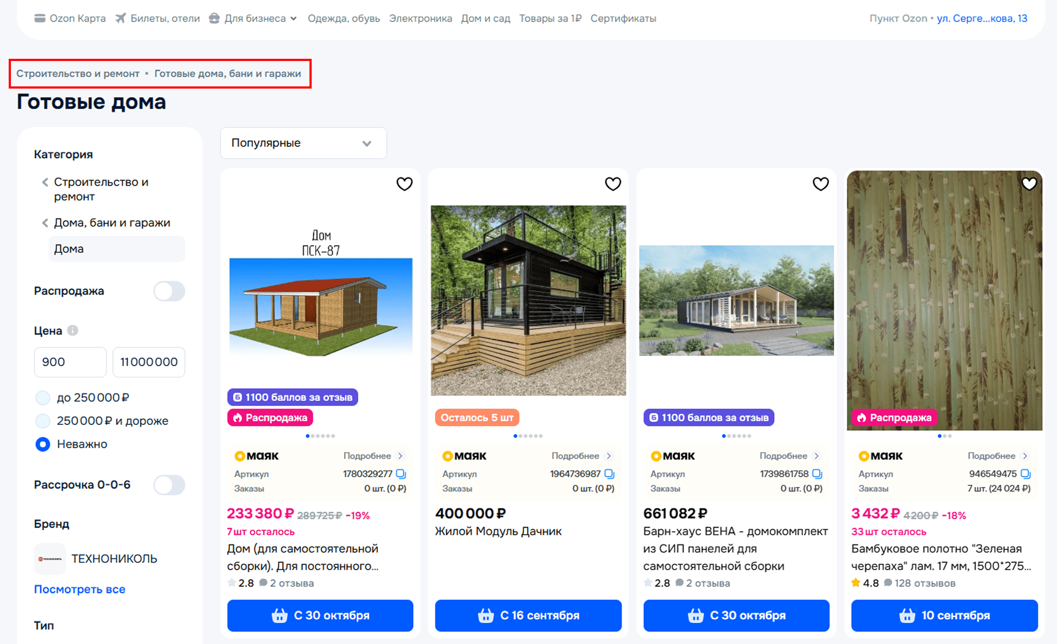The height and width of the screenshot is (644, 1057).
Task: Select the Дома category item
Action: (x=117, y=249)
